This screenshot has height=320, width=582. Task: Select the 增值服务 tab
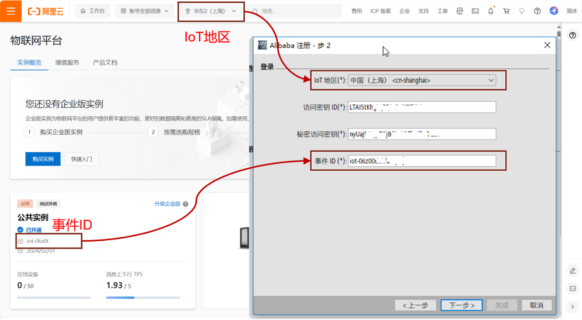67,63
